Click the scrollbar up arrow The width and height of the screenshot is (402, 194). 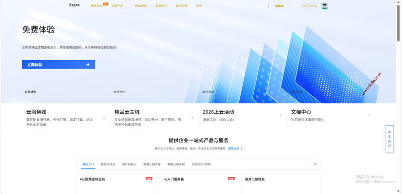tap(398, 2)
